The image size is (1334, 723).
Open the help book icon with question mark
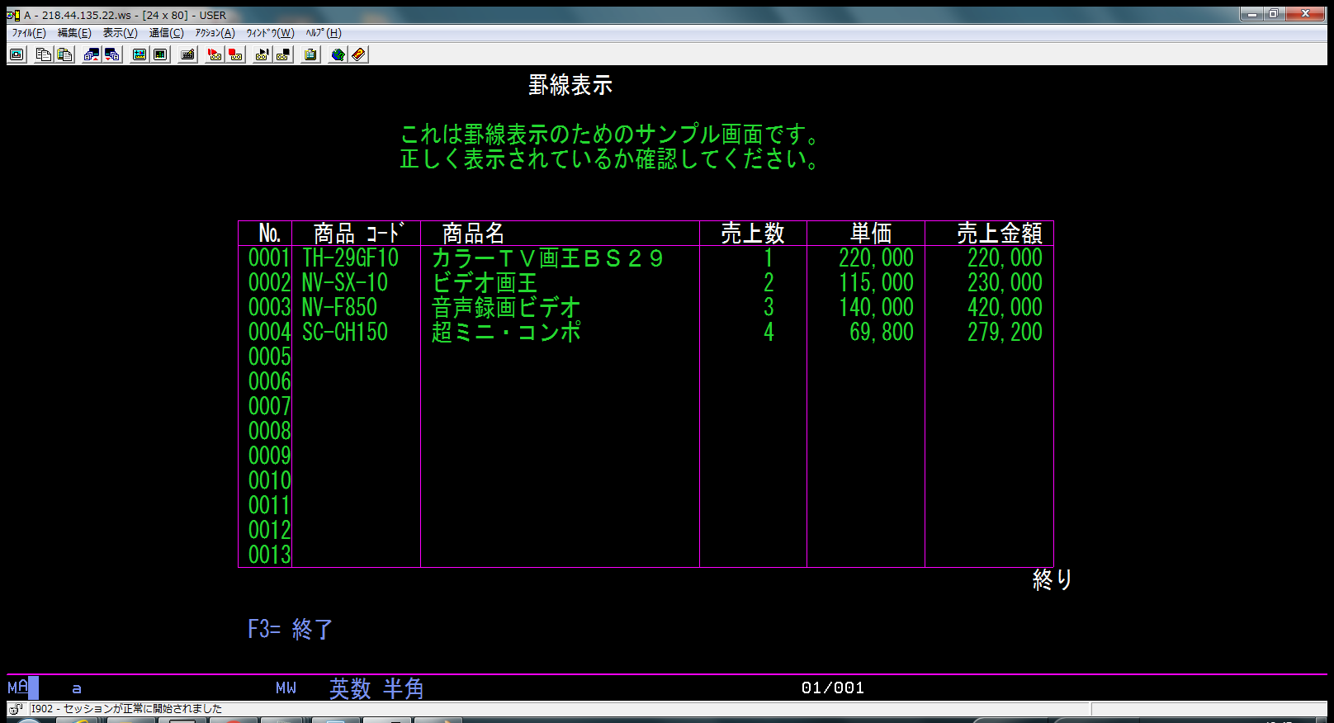pos(358,54)
